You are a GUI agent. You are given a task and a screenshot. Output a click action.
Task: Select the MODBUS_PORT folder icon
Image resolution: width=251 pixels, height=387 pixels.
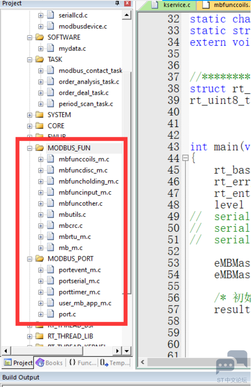click(39, 259)
